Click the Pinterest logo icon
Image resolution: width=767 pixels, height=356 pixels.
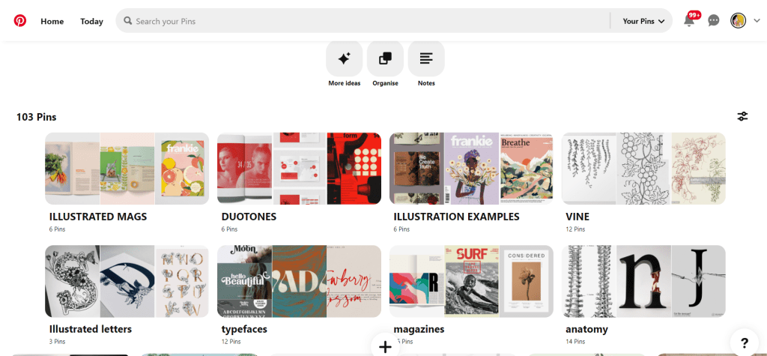[20, 21]
